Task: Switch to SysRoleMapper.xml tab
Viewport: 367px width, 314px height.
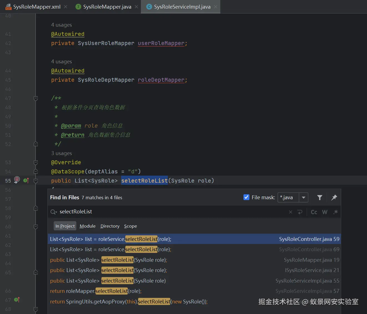Action: pyautogui.click(x=37, y=7)
